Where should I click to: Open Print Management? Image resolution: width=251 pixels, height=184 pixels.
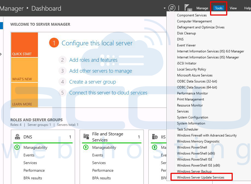190,99
